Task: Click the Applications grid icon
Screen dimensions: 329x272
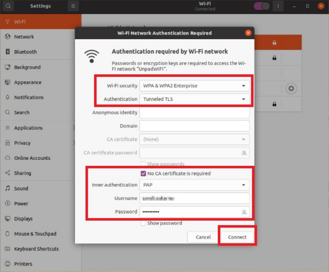Action: tap(7, 128)
